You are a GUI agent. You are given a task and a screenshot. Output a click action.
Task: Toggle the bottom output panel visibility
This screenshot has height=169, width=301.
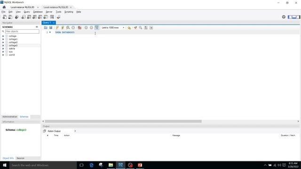[294, 17]
